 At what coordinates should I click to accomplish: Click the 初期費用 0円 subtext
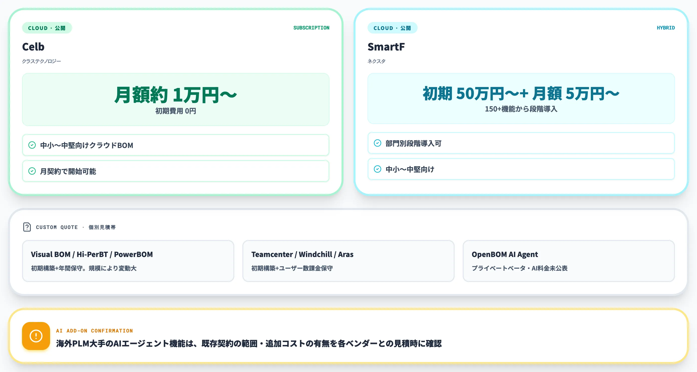pos(176,111)
